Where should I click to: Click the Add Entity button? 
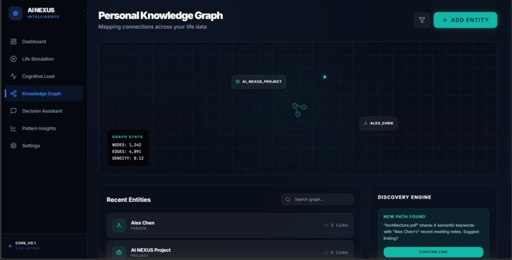click(x=465, y=20)
